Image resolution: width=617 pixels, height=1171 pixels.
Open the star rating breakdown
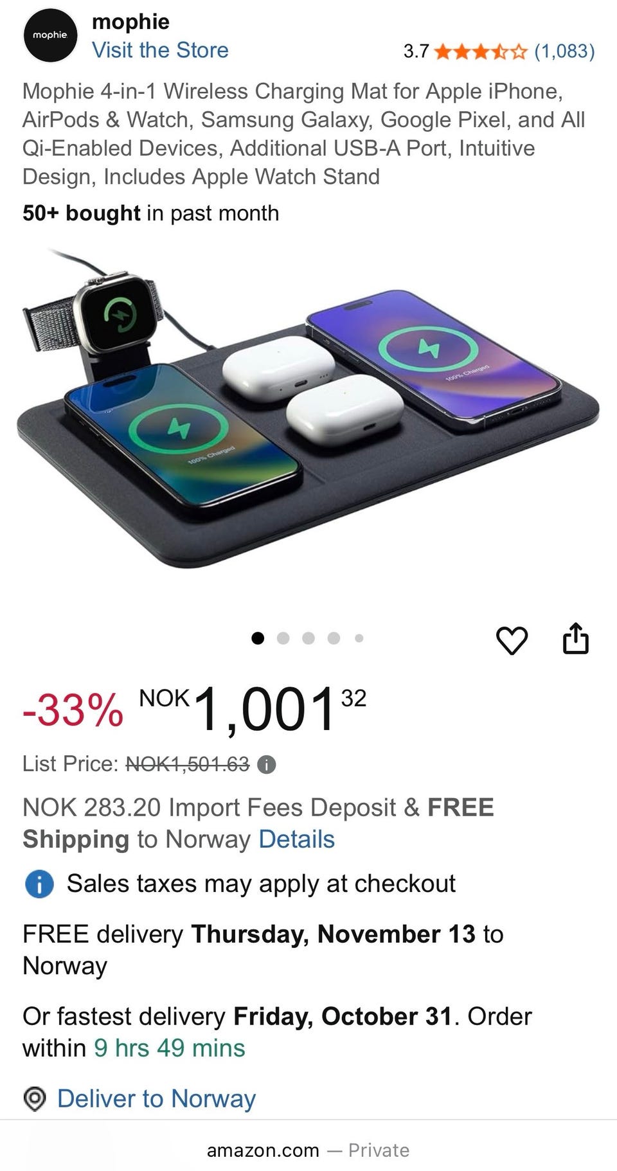480,51
